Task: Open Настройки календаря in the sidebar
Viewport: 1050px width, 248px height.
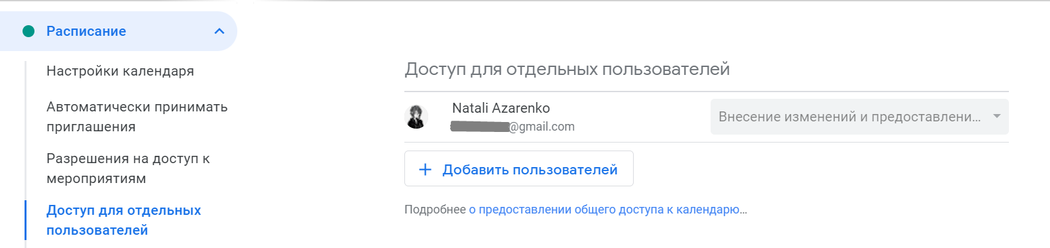Action: (x=120, y=71)
